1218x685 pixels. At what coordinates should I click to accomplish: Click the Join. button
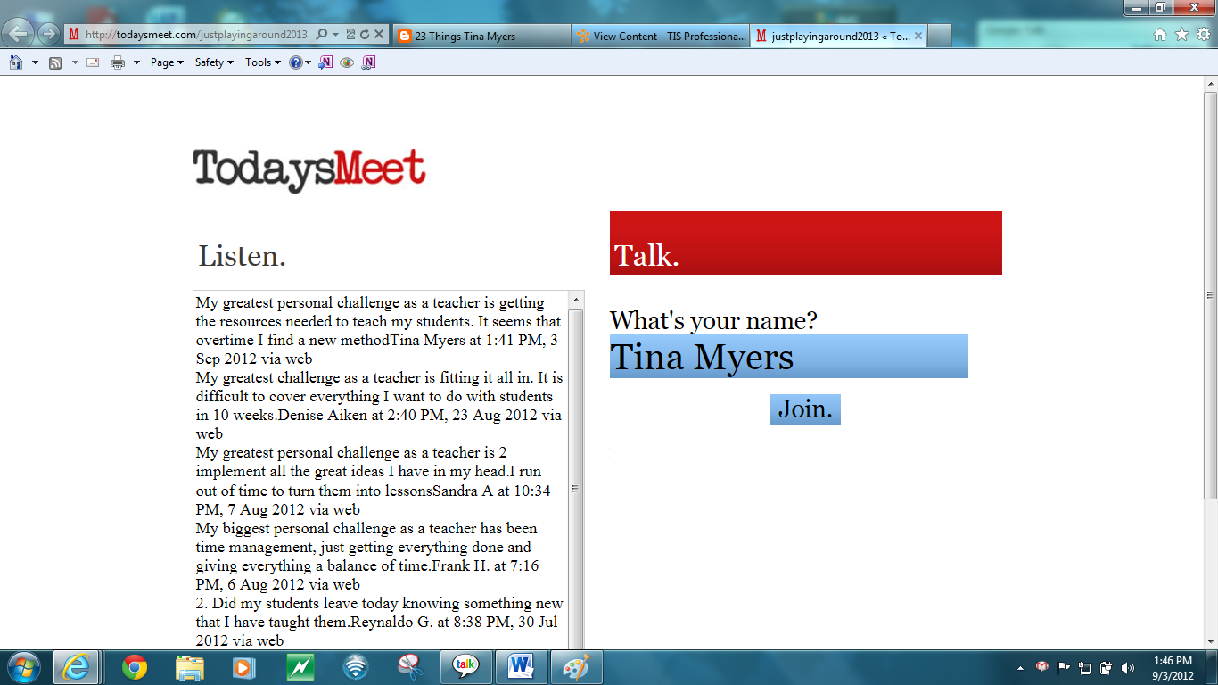805,409
